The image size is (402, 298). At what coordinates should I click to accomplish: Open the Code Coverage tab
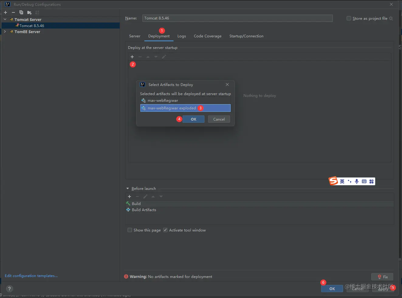click(x=208, y=36)
